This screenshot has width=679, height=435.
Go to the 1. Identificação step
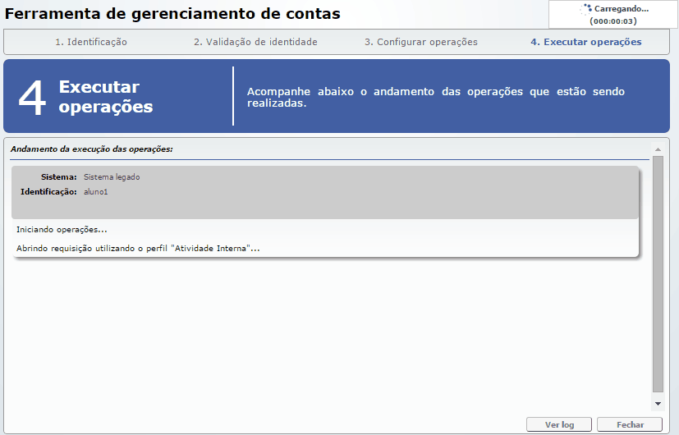click(x=91, y=42)
